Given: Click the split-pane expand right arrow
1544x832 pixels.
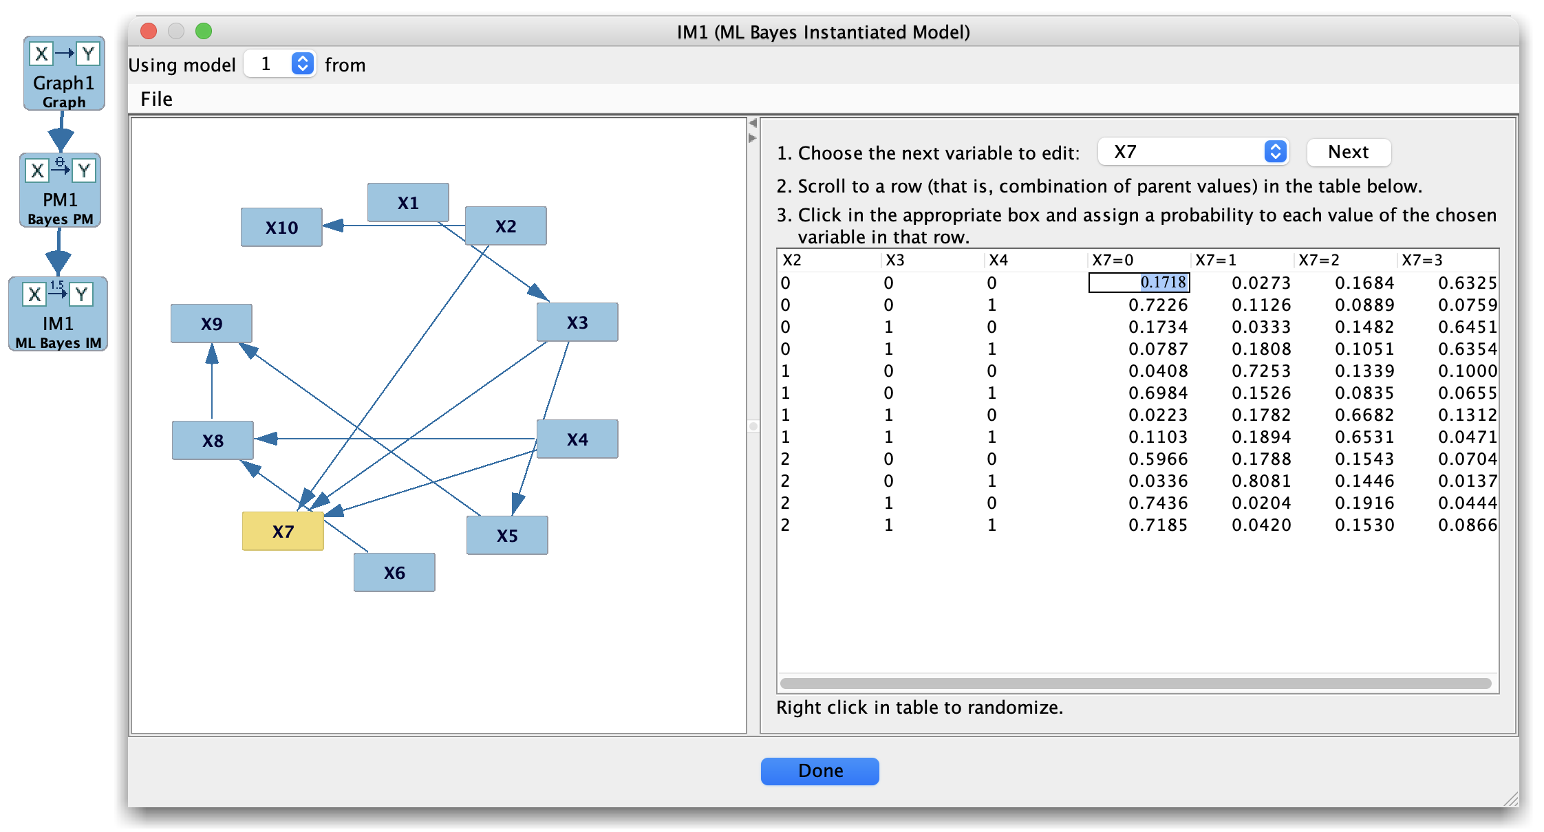Looking at the screenshot, I should (x=753, y=138).
